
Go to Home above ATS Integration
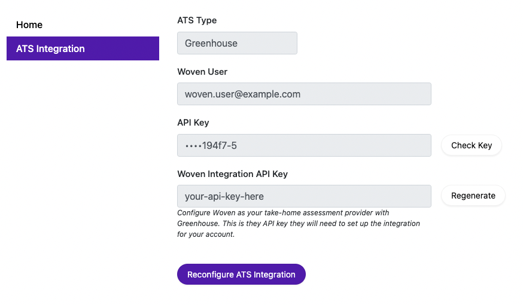point(29,25)
